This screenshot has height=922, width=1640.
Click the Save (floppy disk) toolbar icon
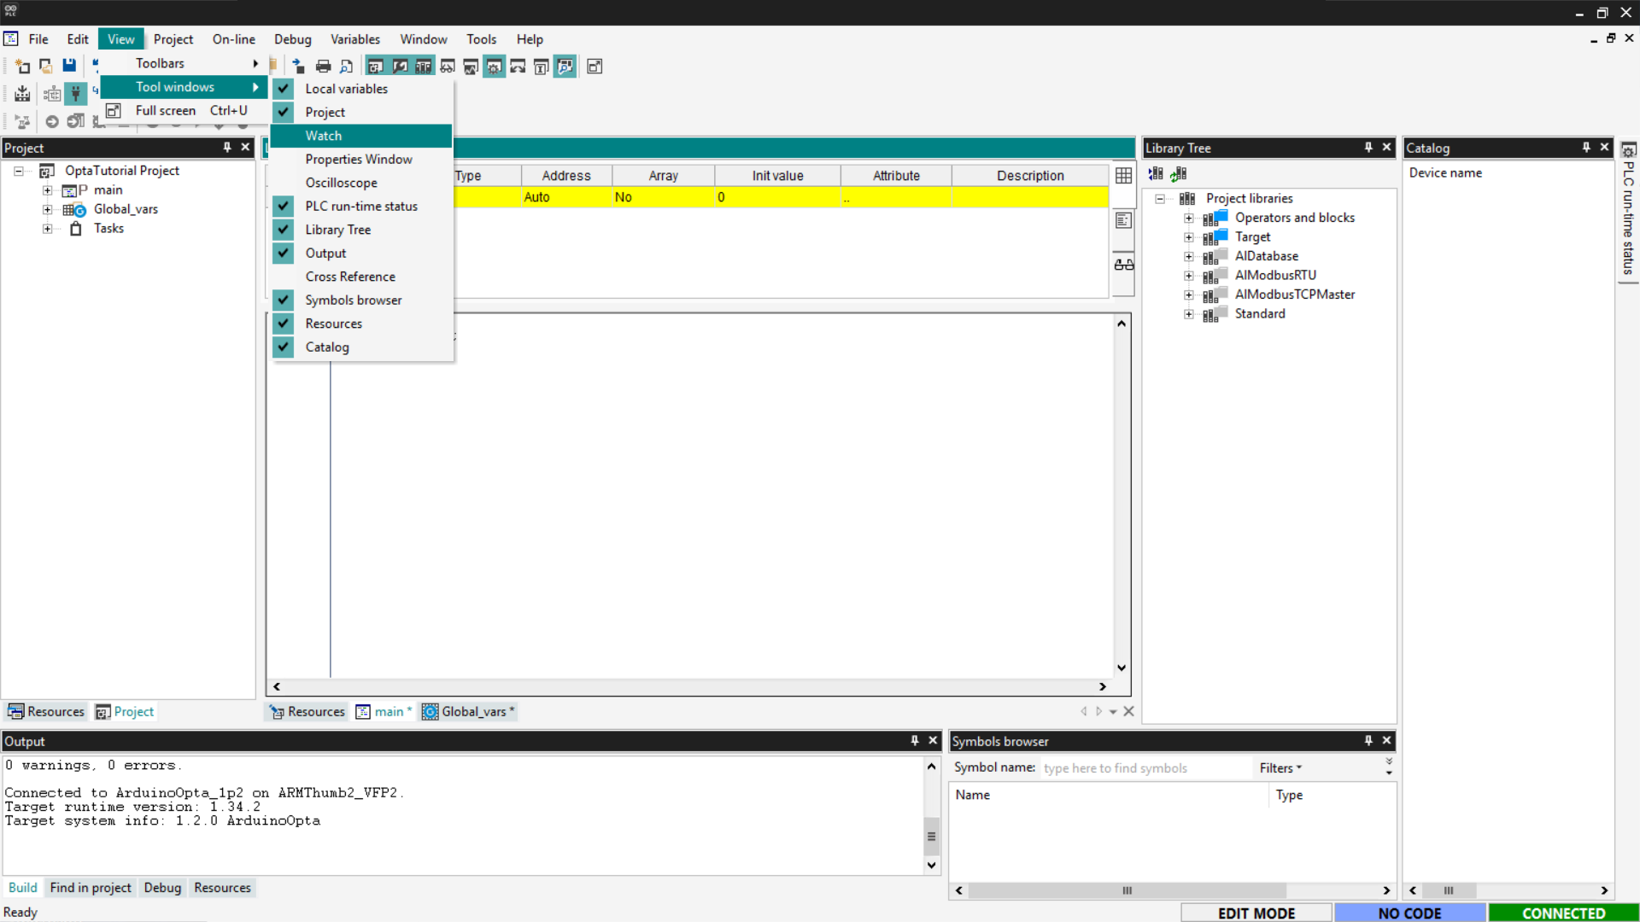tap(69, 66)
